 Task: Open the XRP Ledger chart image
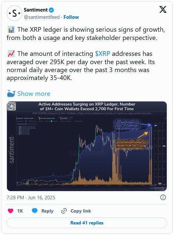(87, 146)
